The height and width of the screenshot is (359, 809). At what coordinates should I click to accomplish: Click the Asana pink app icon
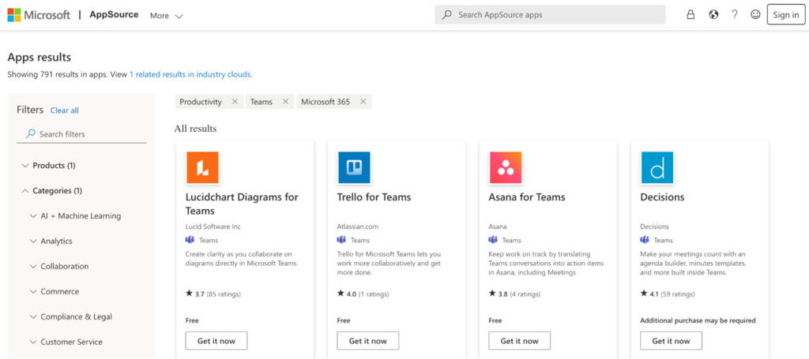click(506, 167)
